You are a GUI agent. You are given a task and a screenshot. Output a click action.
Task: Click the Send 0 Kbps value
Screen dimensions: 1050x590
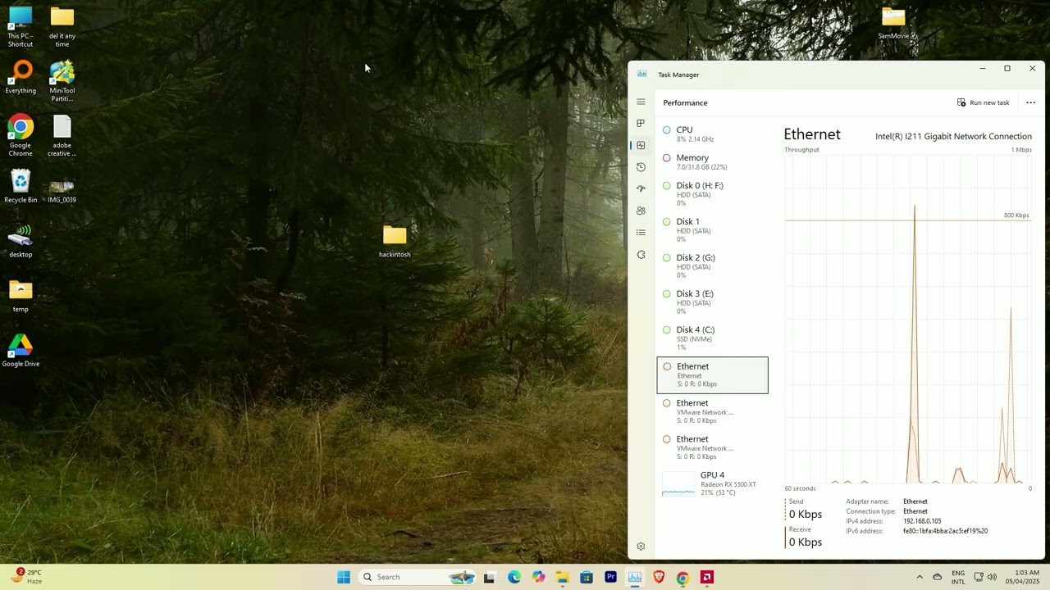[x=805, y=515]
